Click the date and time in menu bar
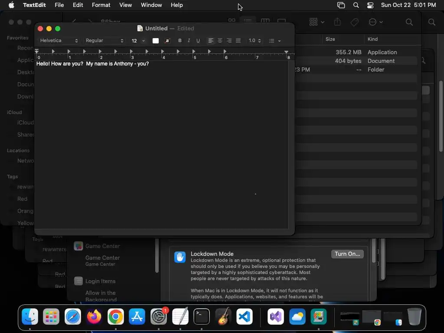Image resolution: width=444 pixels, height=333 pixels. [x=408, y=5]
